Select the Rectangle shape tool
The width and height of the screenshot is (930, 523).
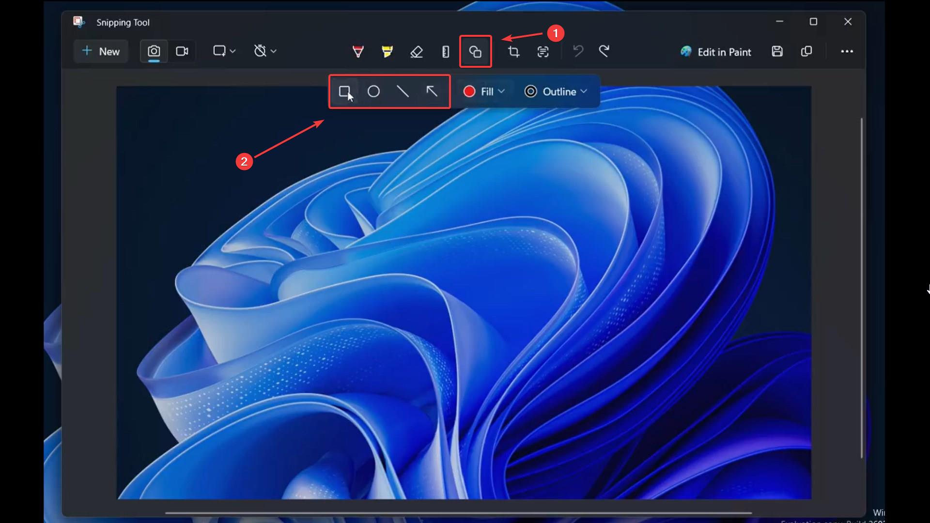tap(344, 92)
